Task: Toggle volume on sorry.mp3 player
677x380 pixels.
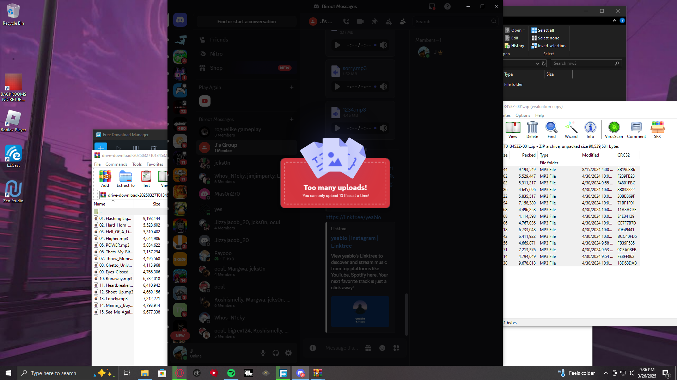Action: [x=384, y=87]
